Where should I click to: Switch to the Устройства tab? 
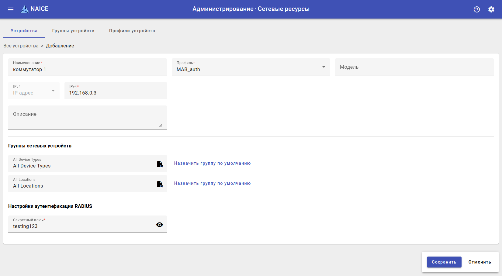[24, 31]
